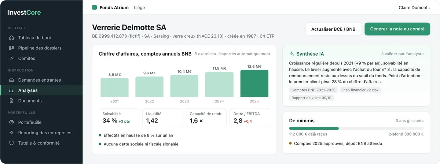Screen dimensions: 440x164
Task: Click the Analyses bar-chart icon
Action: click(x=11, y=90)
